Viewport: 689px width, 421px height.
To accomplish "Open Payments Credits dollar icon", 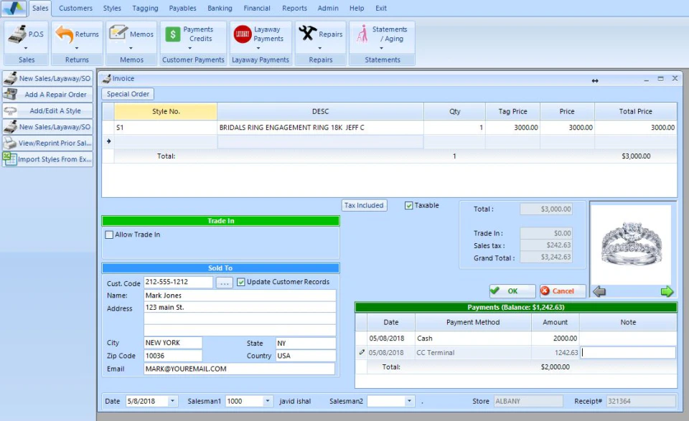I will tap(172, 34).
